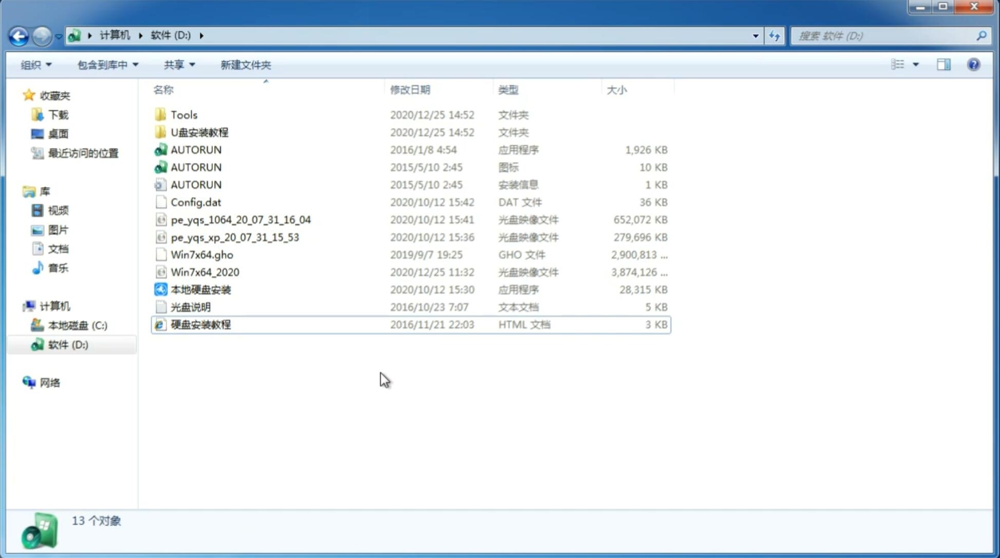
Task: Open Win7x64_2020 disc image file
Action: tap(204, 271)
